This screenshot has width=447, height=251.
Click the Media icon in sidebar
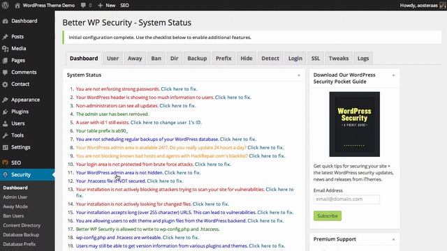pos(5,49)
